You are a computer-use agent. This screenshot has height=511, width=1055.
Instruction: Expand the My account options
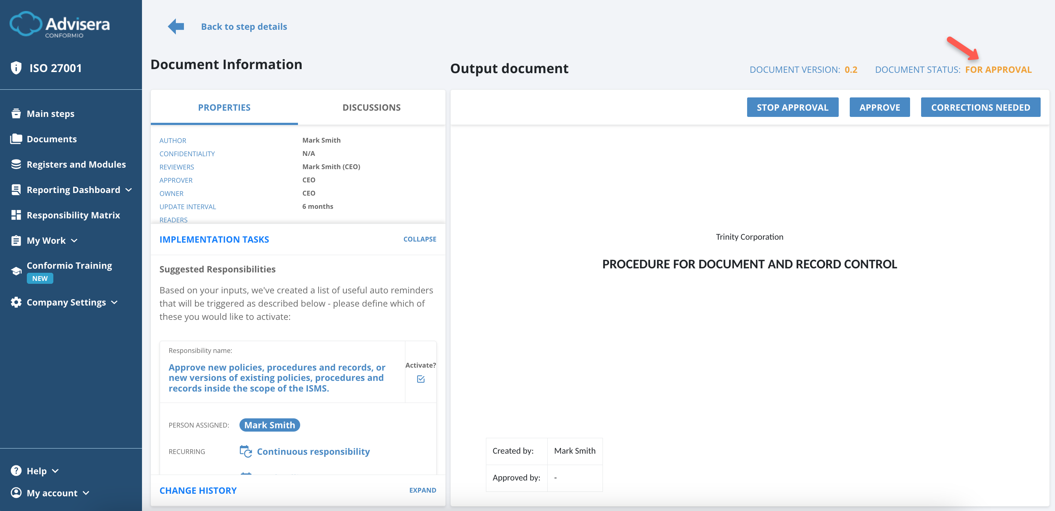86,493
